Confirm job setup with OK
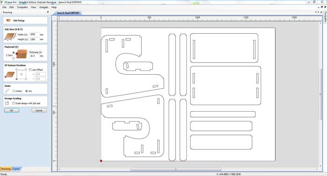Screen dimensions: 327x176 pos(12,111)
